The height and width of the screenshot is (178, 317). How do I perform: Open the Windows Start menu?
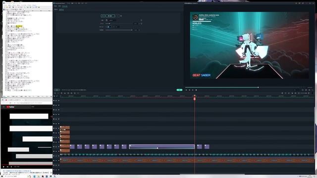tap(1, 177)
